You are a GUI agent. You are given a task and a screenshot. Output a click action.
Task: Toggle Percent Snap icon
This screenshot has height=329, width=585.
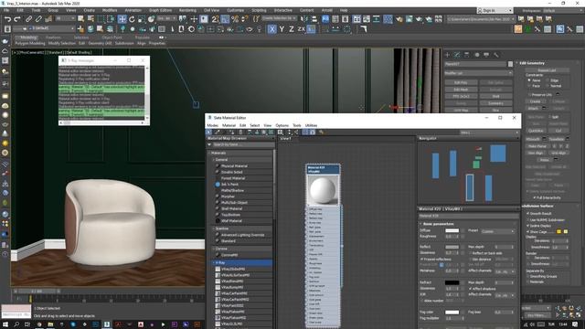(235, 19)
